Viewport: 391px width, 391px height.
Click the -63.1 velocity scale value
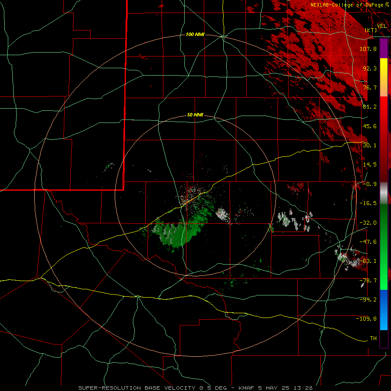point(368,261)
